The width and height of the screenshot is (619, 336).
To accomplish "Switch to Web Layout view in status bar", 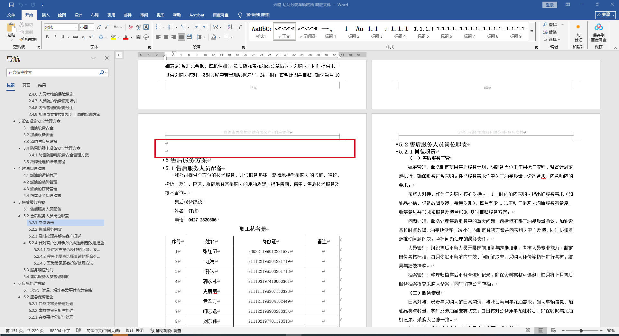I will click(554, 331).
